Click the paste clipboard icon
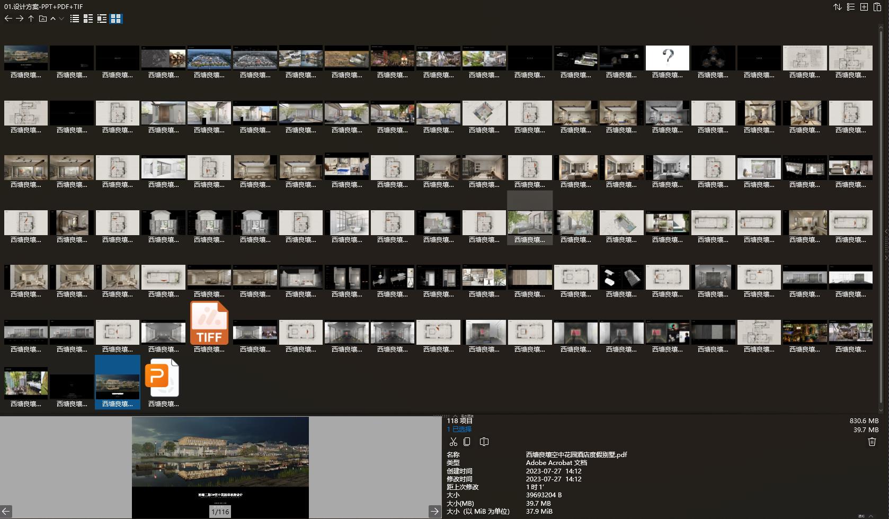The width and height of the screenshot is (889, 519). pos(877,7)
